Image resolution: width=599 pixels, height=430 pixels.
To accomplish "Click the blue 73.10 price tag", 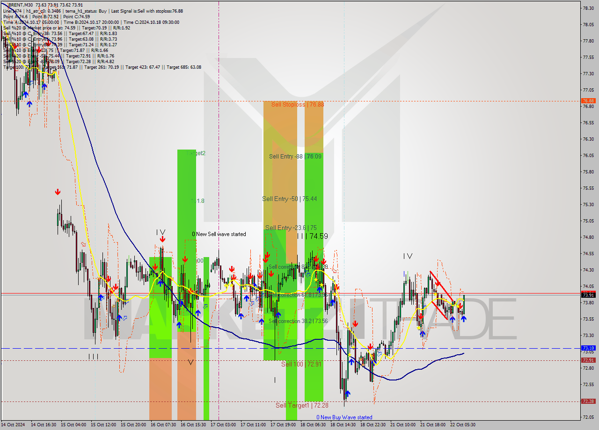I will (588, 348).
